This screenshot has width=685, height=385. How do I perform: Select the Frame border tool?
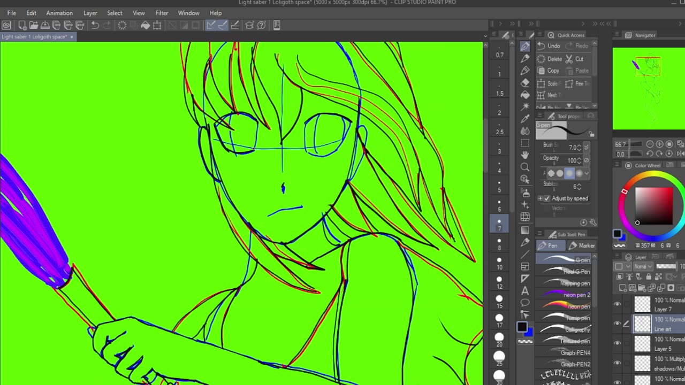tap(525, 266)
